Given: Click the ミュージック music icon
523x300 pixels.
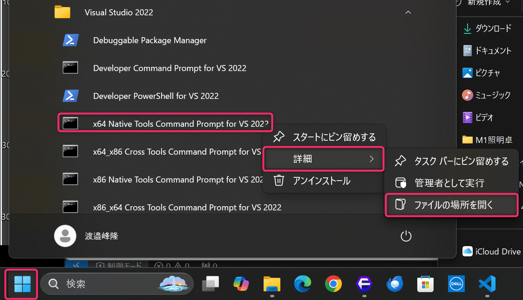Looking at the screenshot, I should point(468,95).
